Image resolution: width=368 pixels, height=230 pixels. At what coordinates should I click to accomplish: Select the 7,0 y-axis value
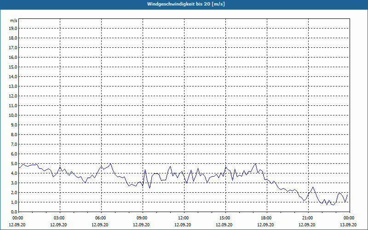click(14, 144)
